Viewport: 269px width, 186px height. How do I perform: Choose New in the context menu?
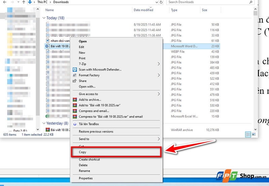click(x=116, y=53)
